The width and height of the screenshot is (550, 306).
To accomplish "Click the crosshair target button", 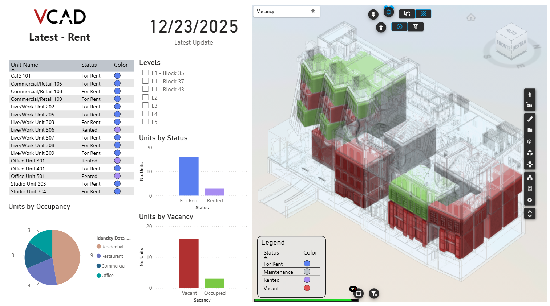I will click(x=389, y=12).
